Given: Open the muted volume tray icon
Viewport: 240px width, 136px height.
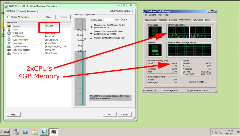Looking at the screenshot, I should 221,132.
